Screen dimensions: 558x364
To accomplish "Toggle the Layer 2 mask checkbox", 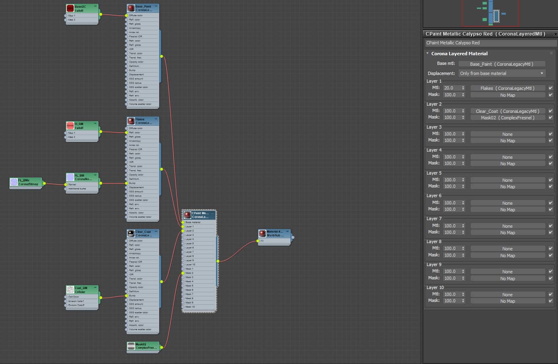I will click(550, 118).
